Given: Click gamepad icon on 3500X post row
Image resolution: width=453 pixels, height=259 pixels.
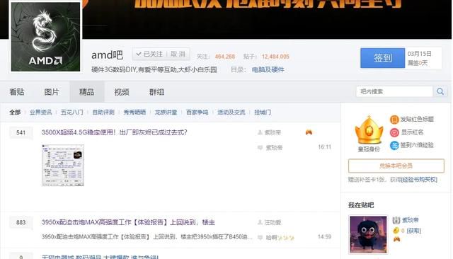Looking at the screenshot, I should point(309,132).
